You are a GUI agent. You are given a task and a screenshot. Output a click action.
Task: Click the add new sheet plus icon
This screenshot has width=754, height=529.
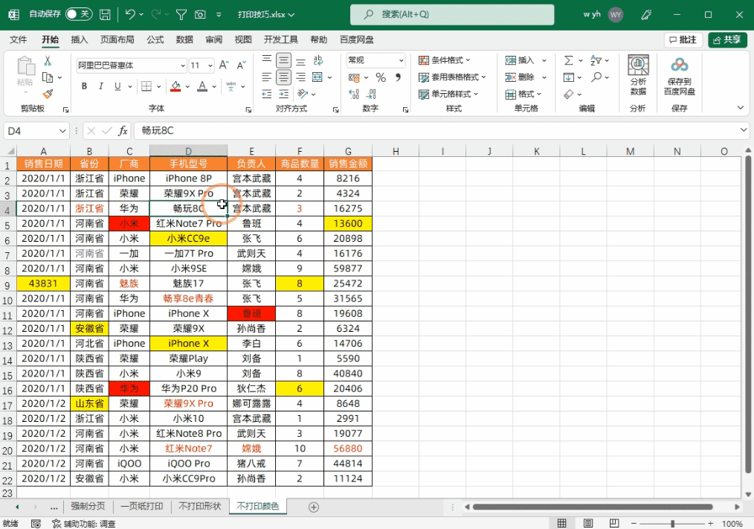coord(314,507)
